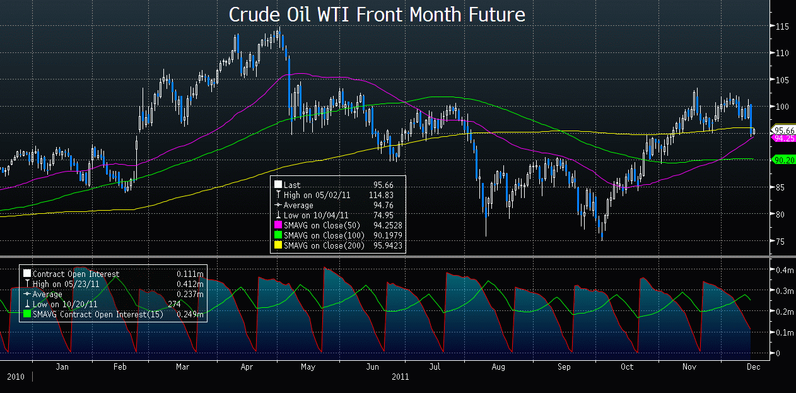
Task: Click the white Last price legend square
Action: [x=278, y=185]
